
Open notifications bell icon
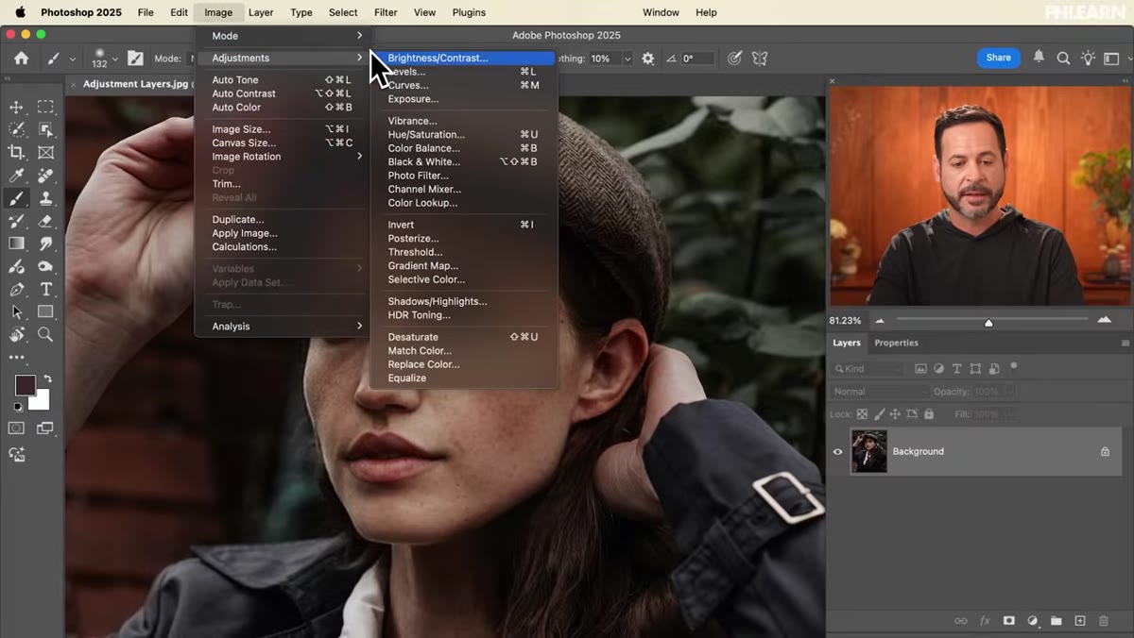point(1039,58)
